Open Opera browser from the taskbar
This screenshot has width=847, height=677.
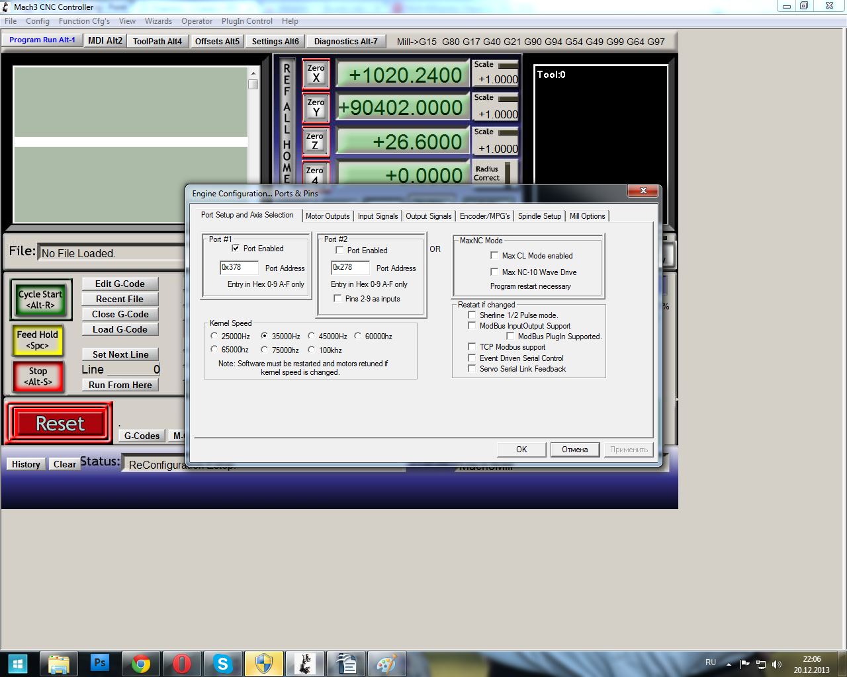point(182,663)
